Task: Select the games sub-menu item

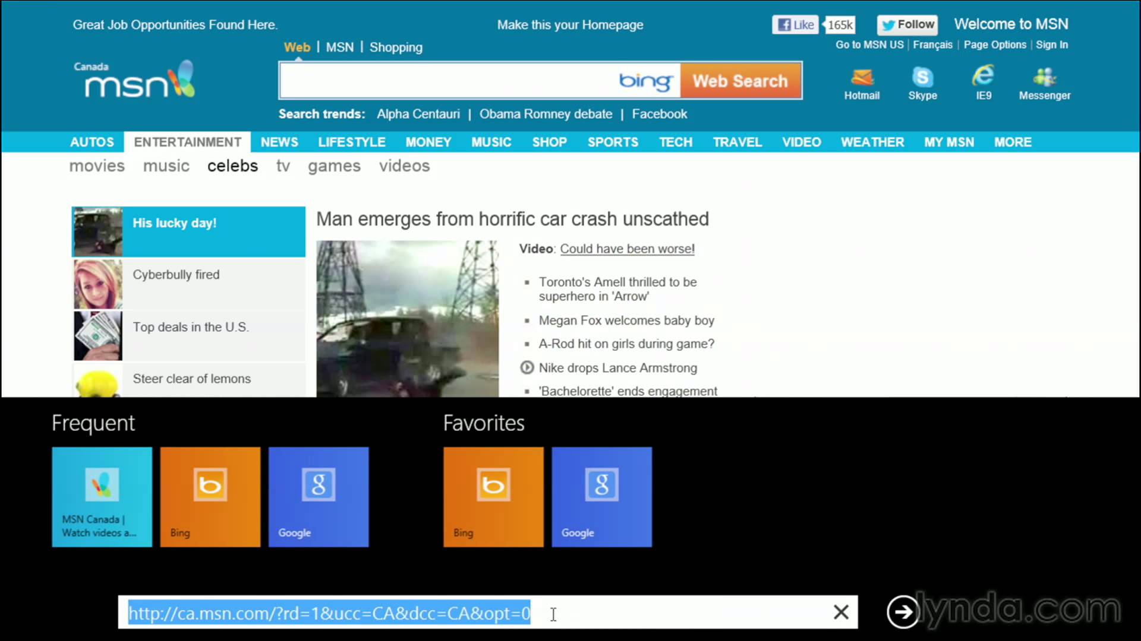Action: tap(334, 167)
